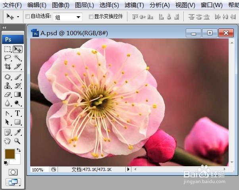Select the Gradient tool
The image size is (239, 190).
pos(17,94)
